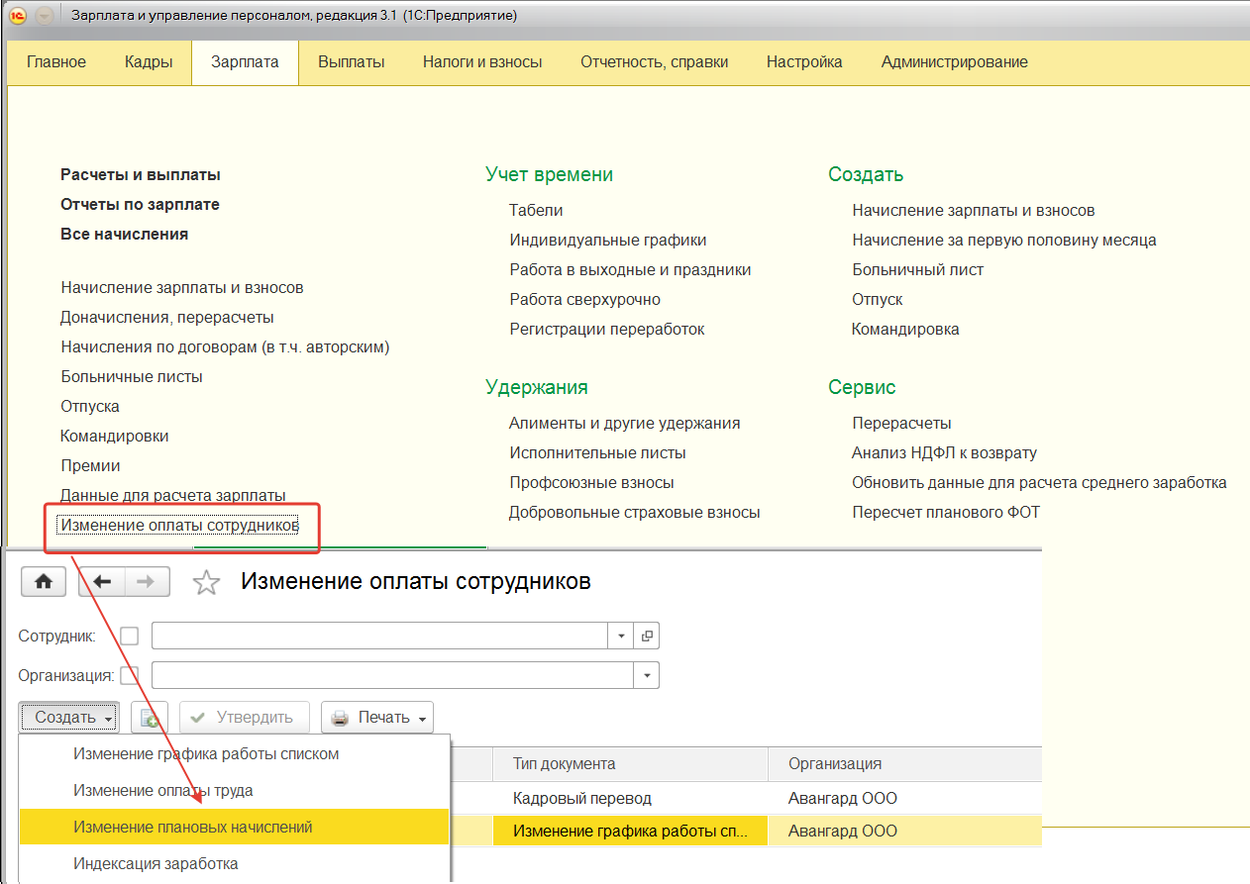Click the forward arrow navigation button
Viewport: 1250px width, 884px height.
tap(147, 582)
